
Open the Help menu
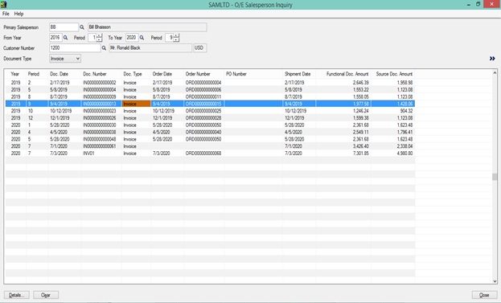18,14
